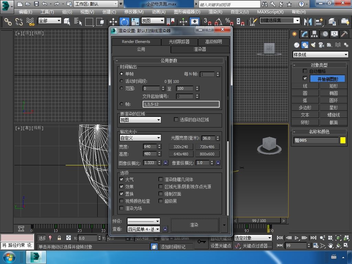Open the Windows Start menu
352x264 pixels.
coord(9,257)
